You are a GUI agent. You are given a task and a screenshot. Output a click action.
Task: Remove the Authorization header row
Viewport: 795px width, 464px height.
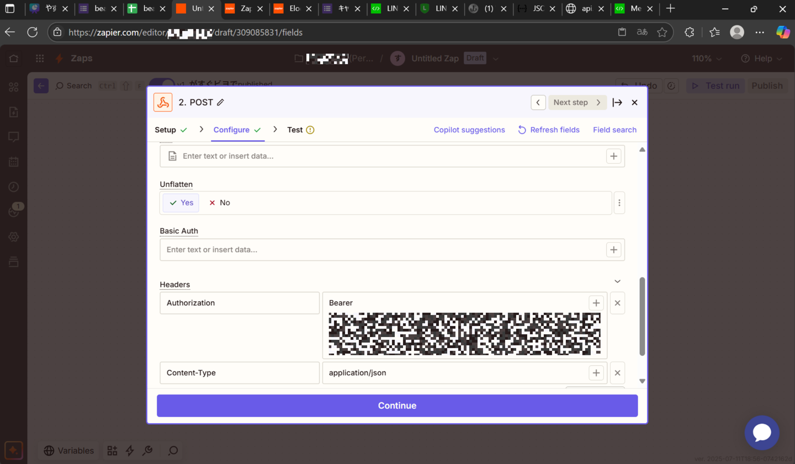(x=617, y=303)
